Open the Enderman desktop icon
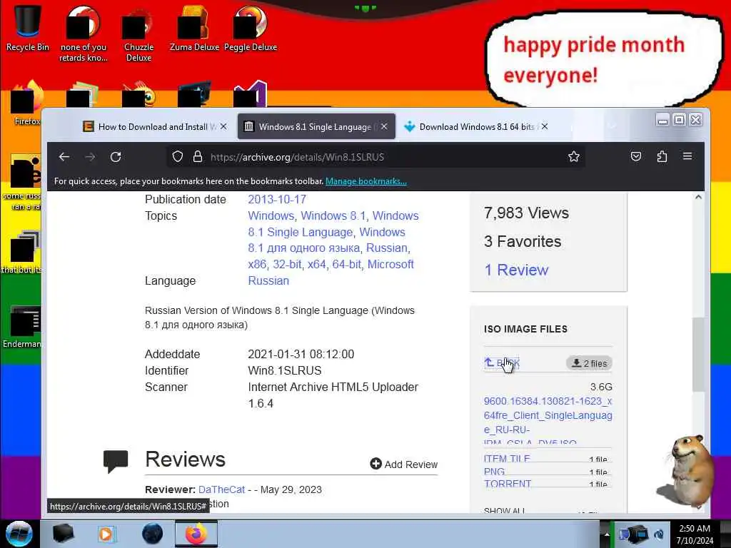The height and width of the screenshot is (548, 731). pyautogui.click(x=22, y=327)
